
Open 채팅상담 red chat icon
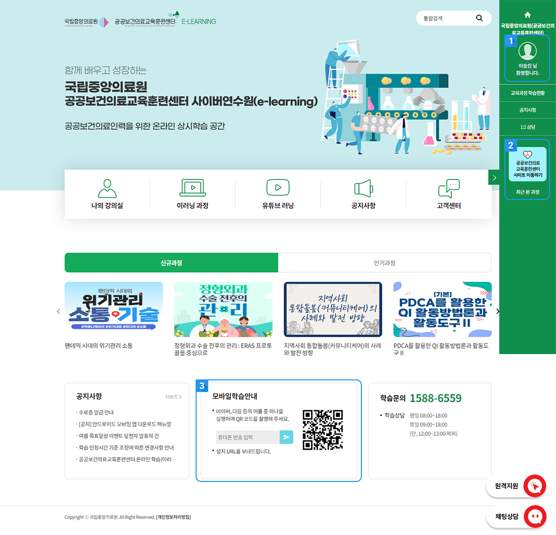(535, 516)
